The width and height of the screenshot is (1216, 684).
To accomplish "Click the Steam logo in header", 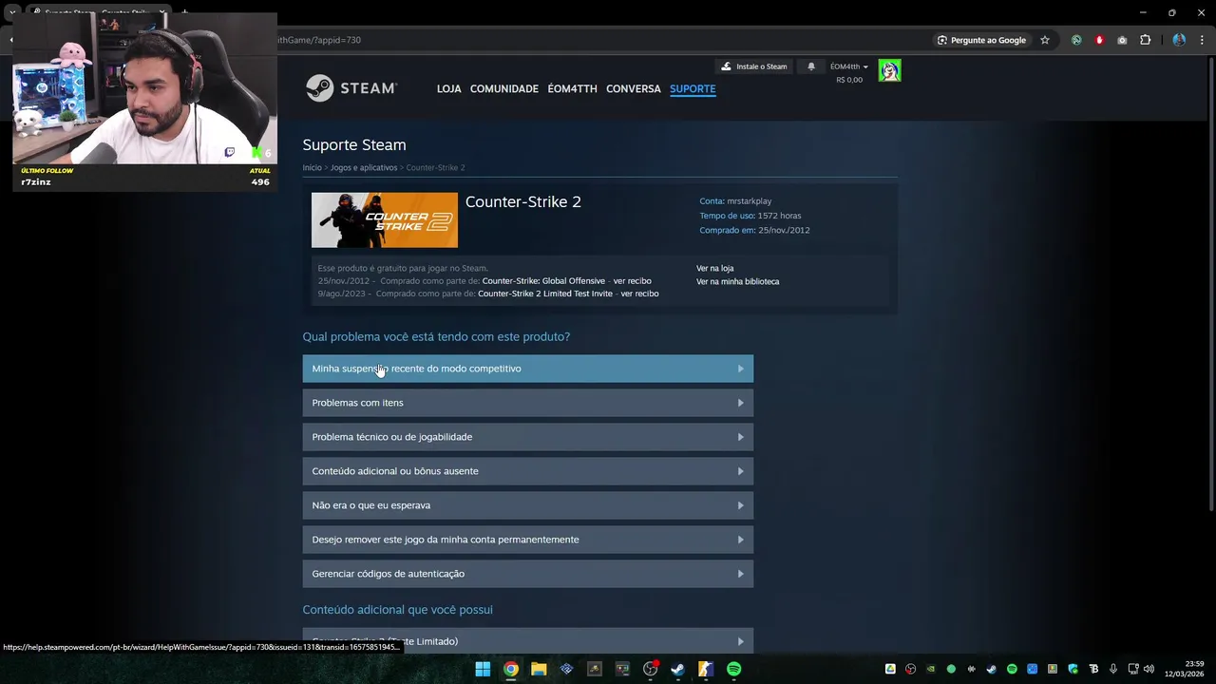I will [351, 88].
